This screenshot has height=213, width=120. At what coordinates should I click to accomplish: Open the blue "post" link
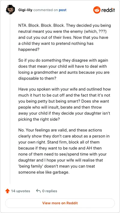click(63, 10)
